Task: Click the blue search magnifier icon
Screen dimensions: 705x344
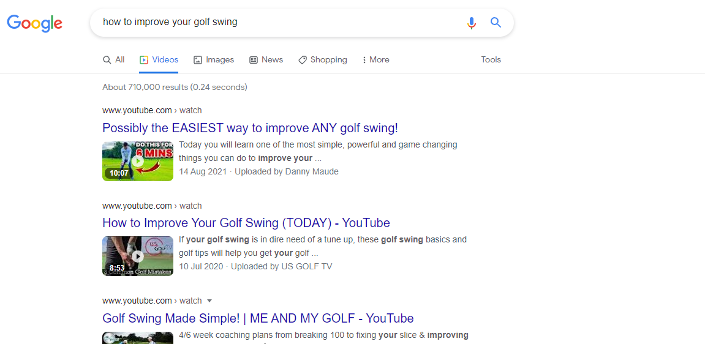Action: (x=496, y=22)
